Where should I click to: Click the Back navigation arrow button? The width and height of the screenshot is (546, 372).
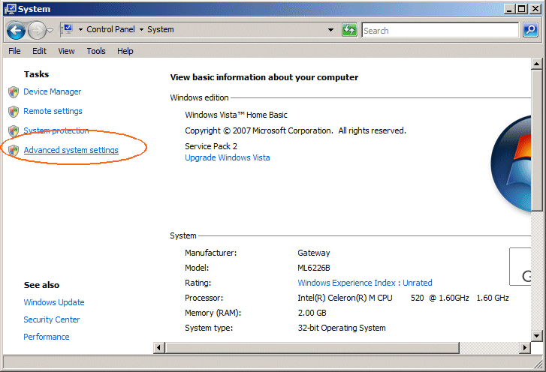coord(16,30)
